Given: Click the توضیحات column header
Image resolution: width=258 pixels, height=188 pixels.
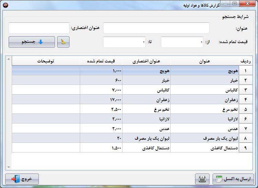Looking at the screenshot, I should 46,61.
